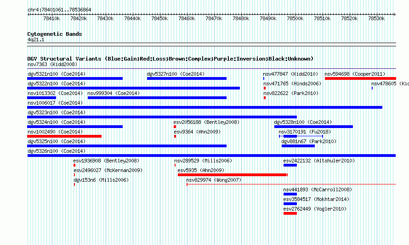The height and width of the screenshot is (245, 409).
Task: Click the nsv289529 (Mills2006) label
Action: (203, 161)
